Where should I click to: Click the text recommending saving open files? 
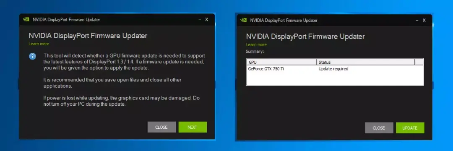[x=112, y=83]
